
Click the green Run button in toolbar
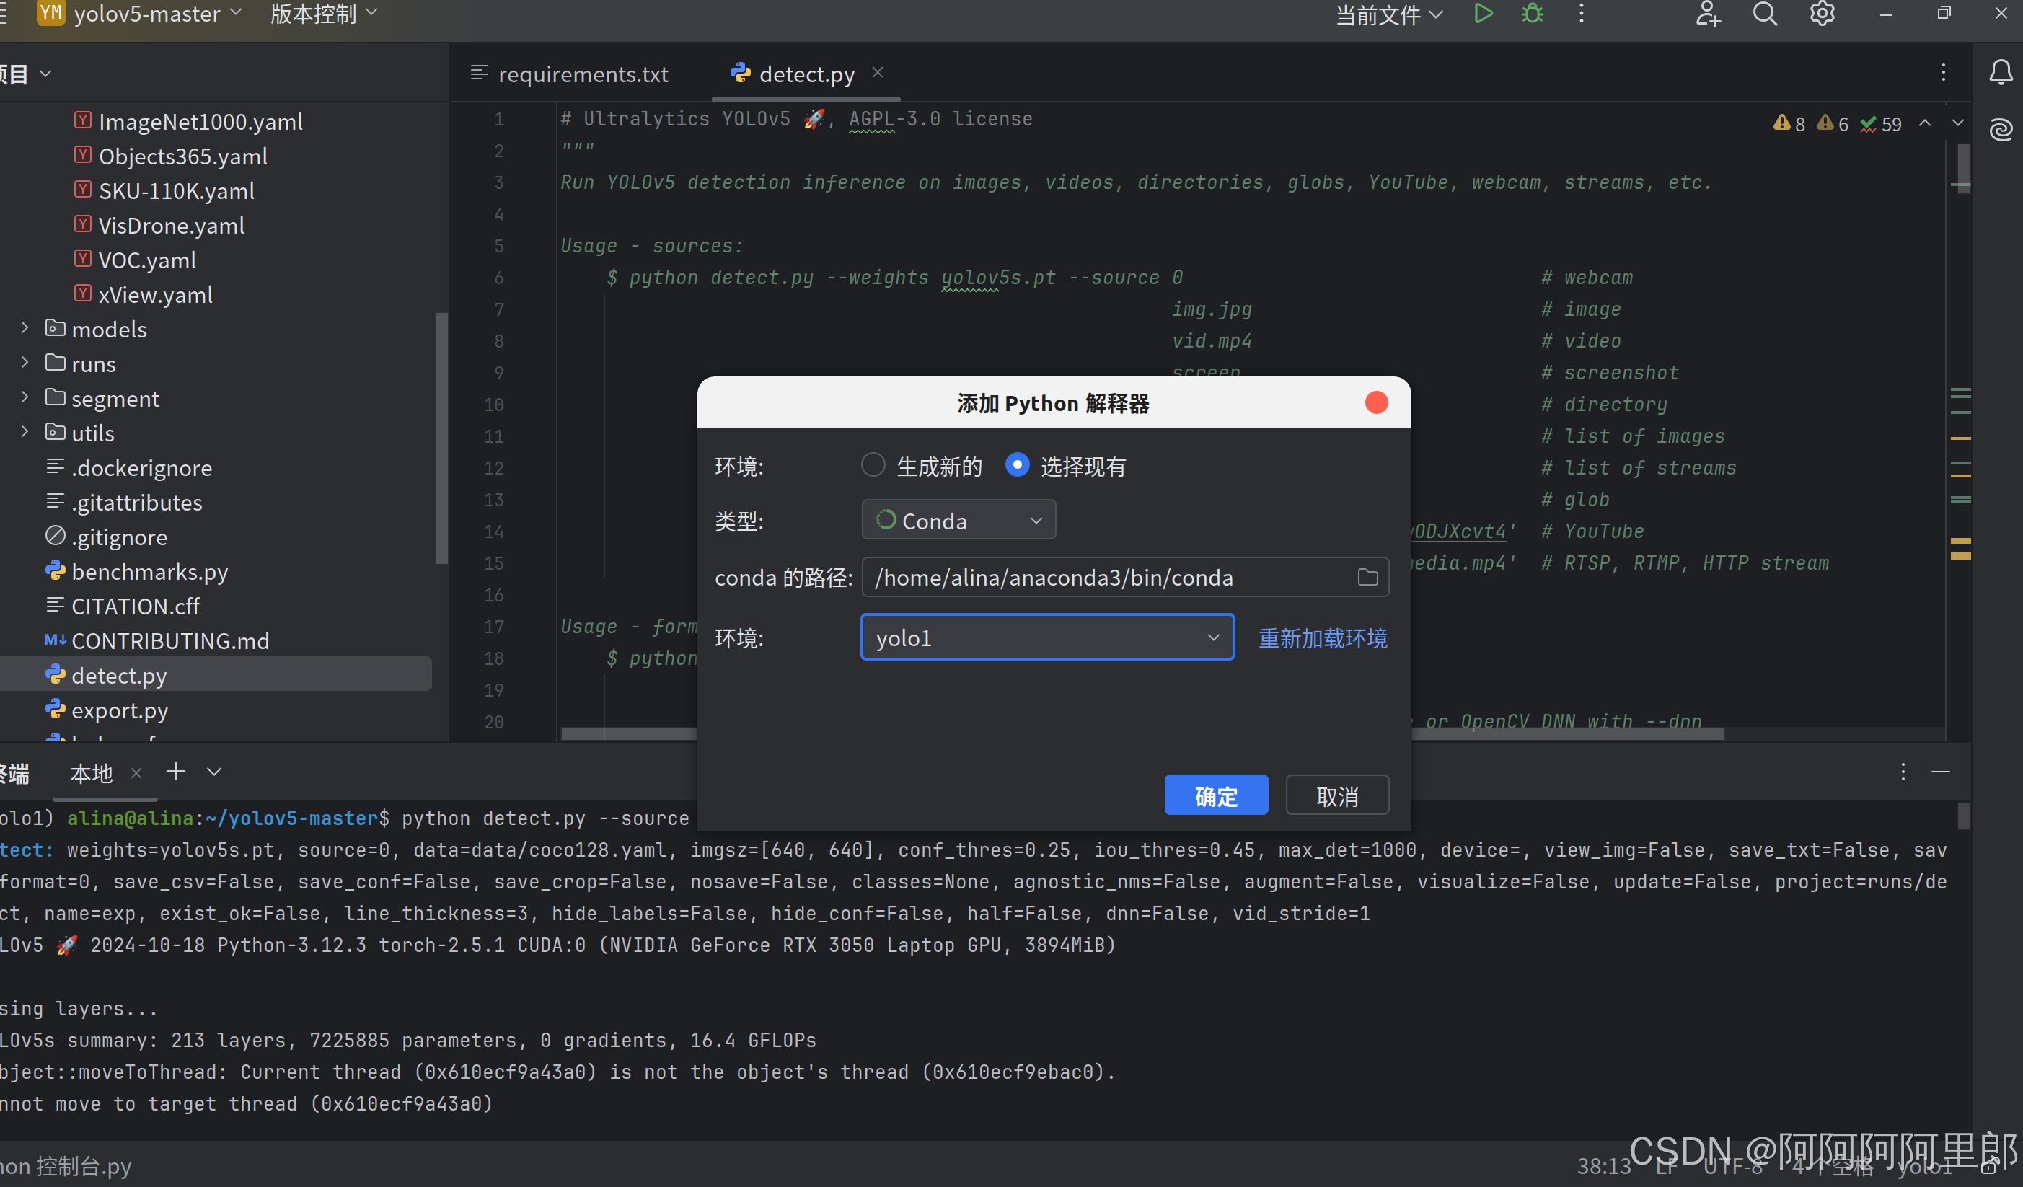pos(1483,14)
